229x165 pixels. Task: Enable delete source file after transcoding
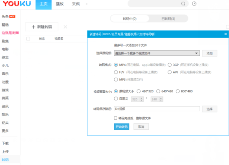point(116,118)
